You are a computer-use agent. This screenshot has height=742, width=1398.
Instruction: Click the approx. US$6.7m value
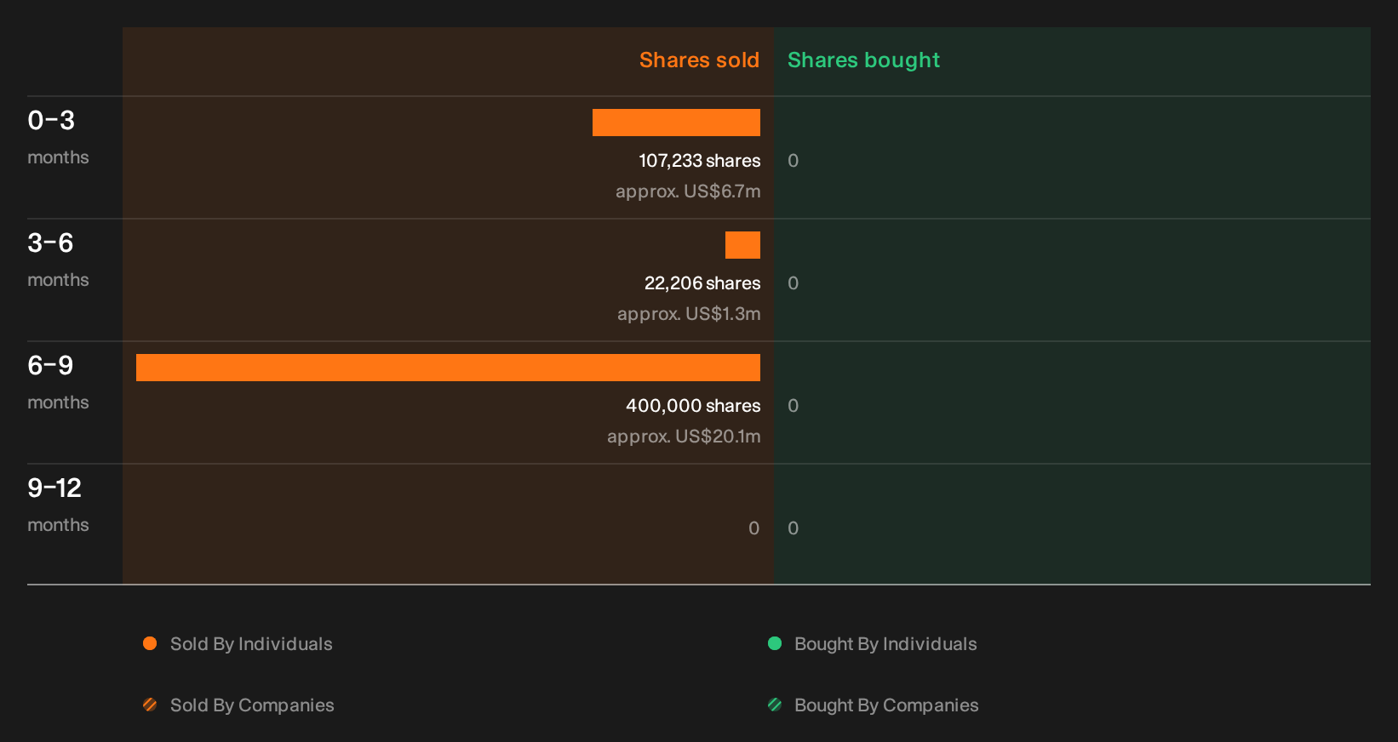pyautogui.click(x=688, y=191)
